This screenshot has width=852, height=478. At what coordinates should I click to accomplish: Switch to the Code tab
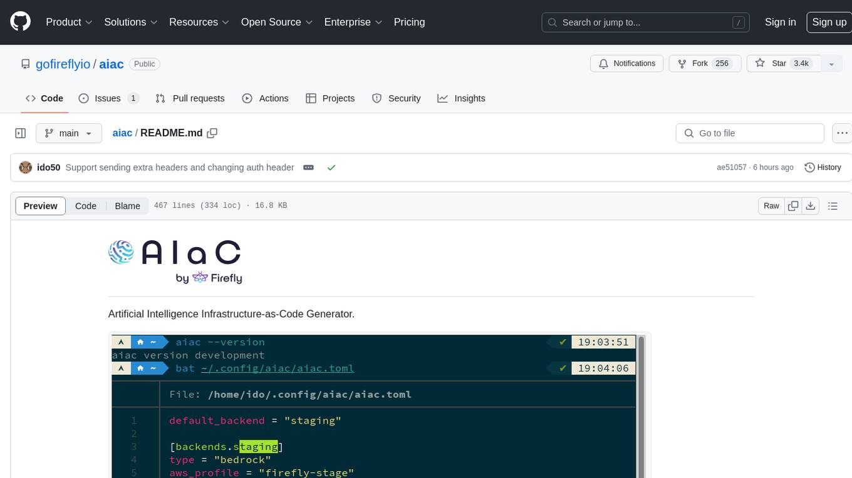[x=44, y=98]
